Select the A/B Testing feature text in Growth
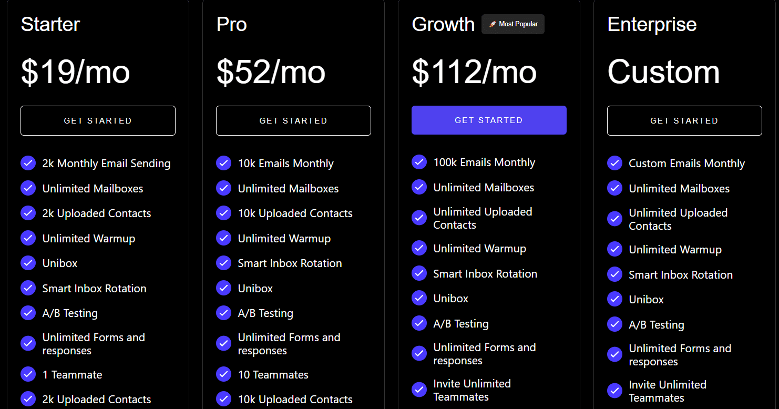Image resolution: width=779 pixels, height=409 pixels. (x=460, y=323)
